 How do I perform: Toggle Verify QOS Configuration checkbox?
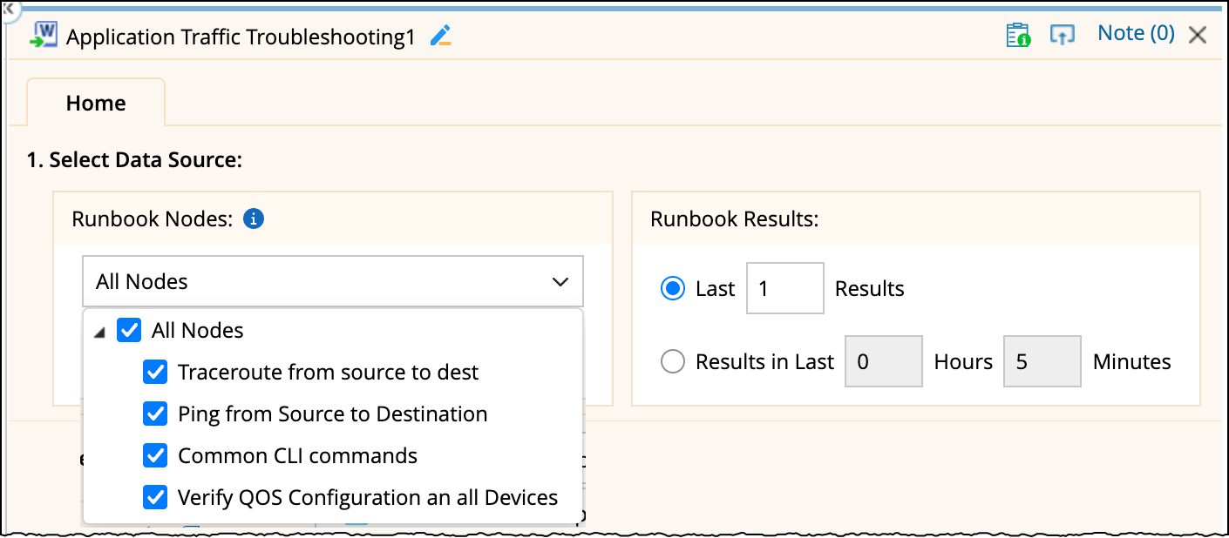[x=155, y=498]
